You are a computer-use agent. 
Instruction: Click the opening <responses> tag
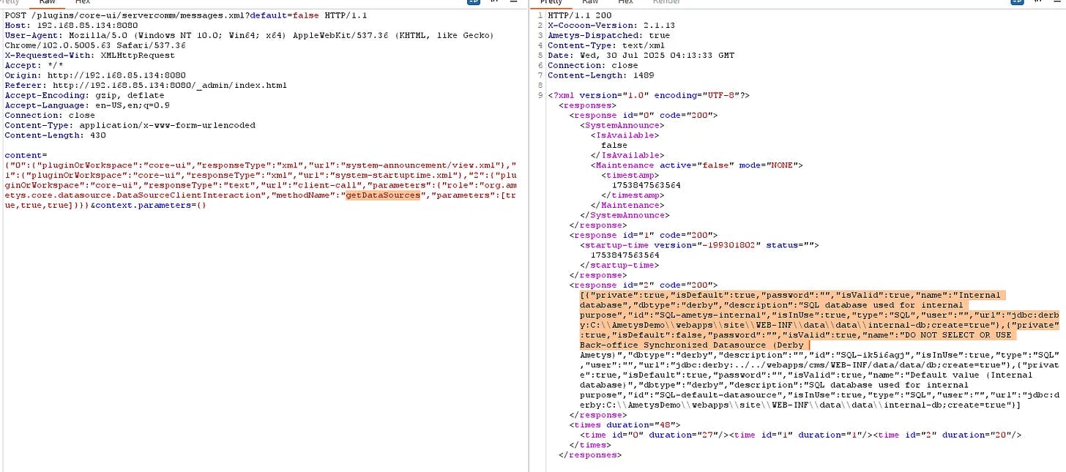(x=586, y=105)
